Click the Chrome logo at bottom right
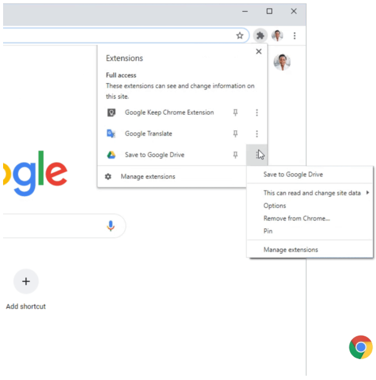 click(x=361, y=347)
